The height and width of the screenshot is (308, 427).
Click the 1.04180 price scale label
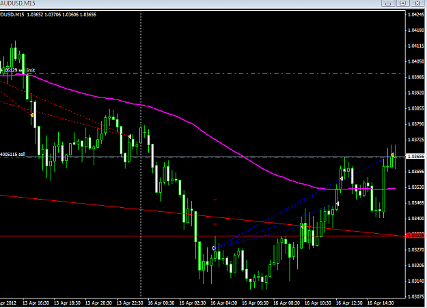[x=416, y=30]
